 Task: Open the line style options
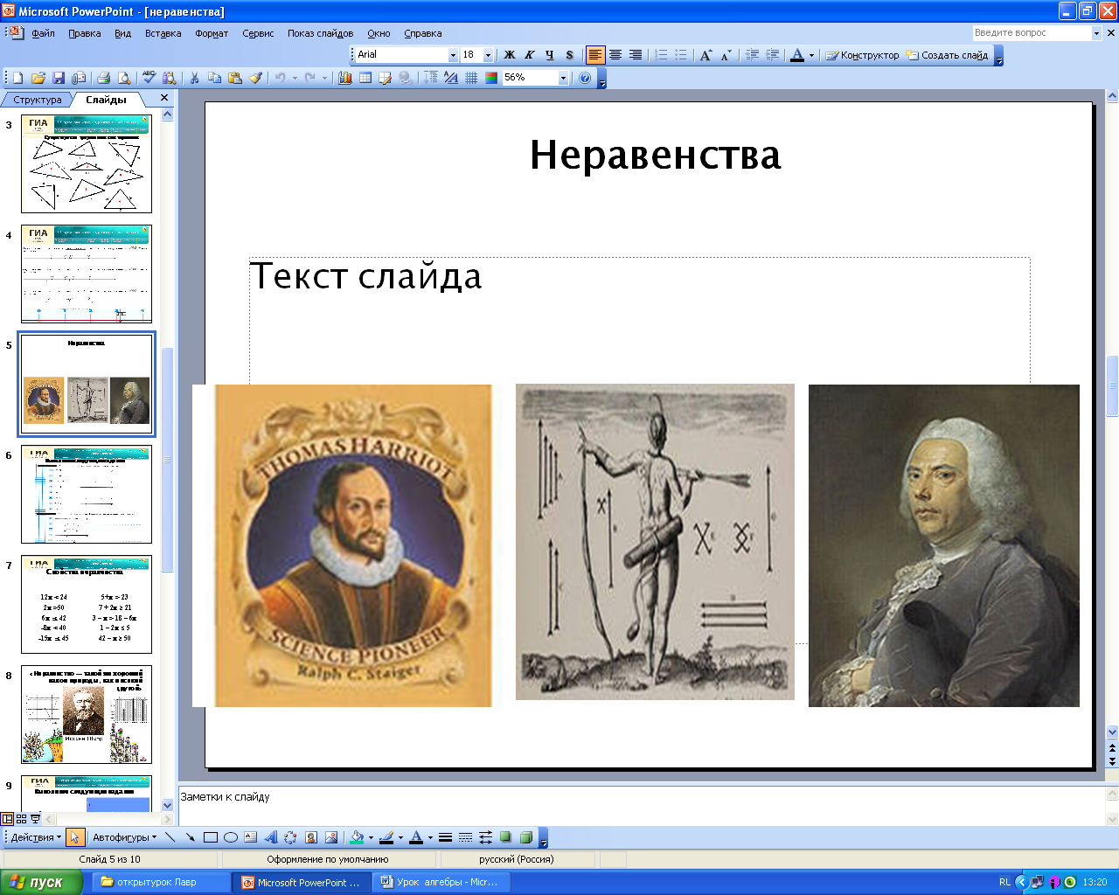tap(445, 837)
